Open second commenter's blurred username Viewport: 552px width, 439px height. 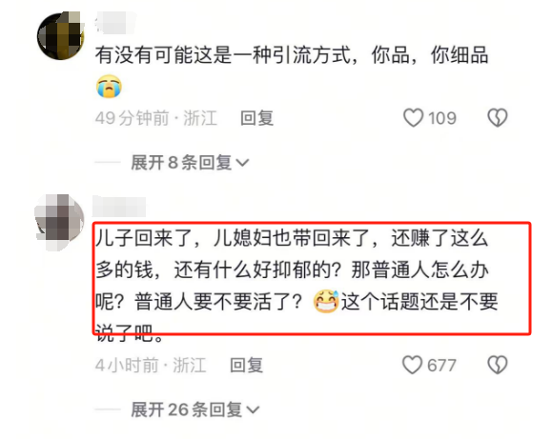tap(119, 207)
